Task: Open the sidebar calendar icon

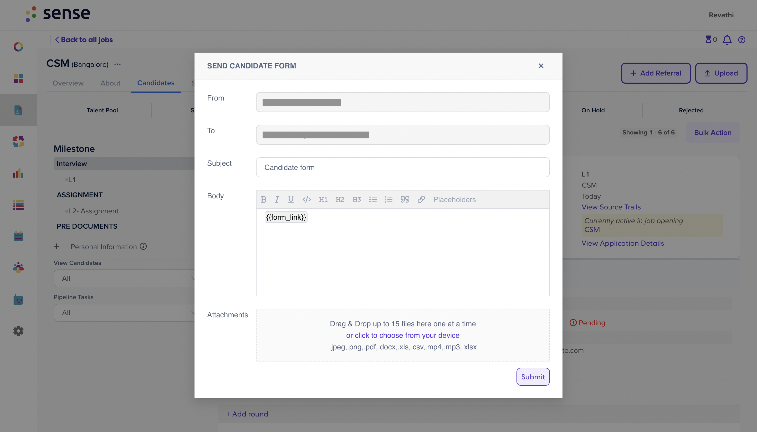Action: 18,236
